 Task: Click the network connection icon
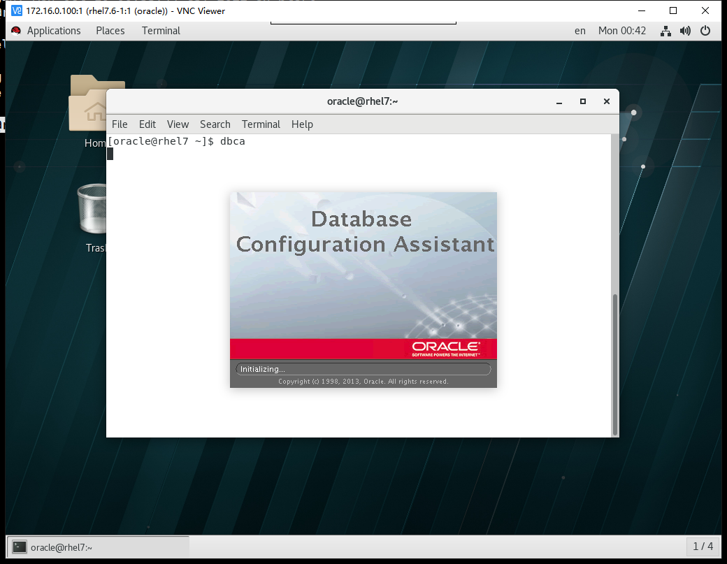(x=665, y=31)
